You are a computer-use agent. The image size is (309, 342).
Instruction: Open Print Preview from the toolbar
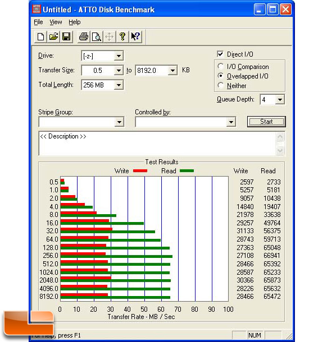(x=97, y=36)
